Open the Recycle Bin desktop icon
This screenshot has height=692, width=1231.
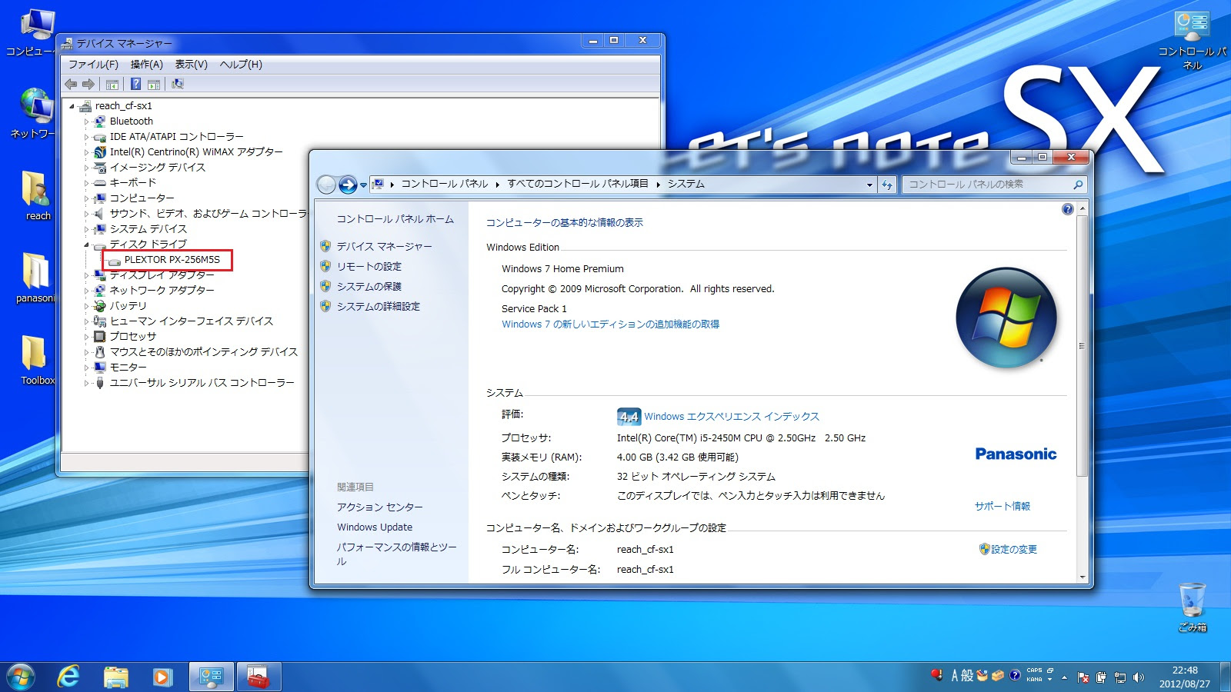coord(1192,607)
